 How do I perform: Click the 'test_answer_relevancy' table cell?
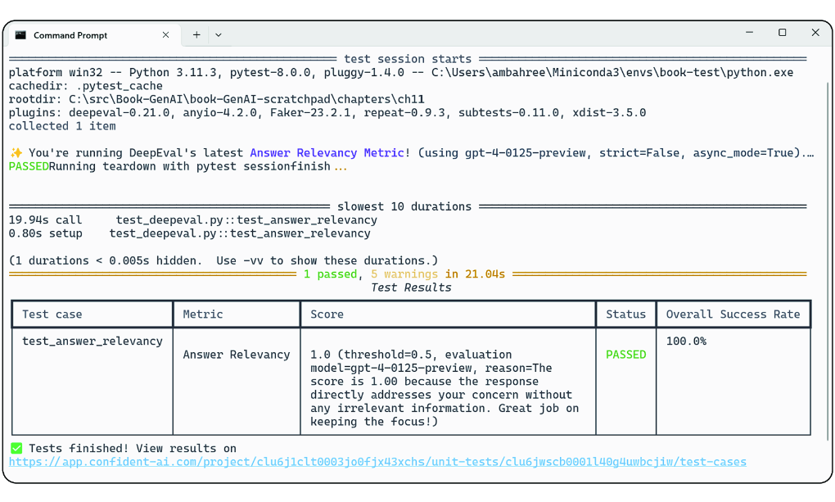(x=93, y=341)
